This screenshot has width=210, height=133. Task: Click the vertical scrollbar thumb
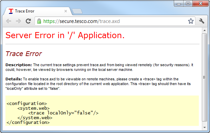coord(205,77)
